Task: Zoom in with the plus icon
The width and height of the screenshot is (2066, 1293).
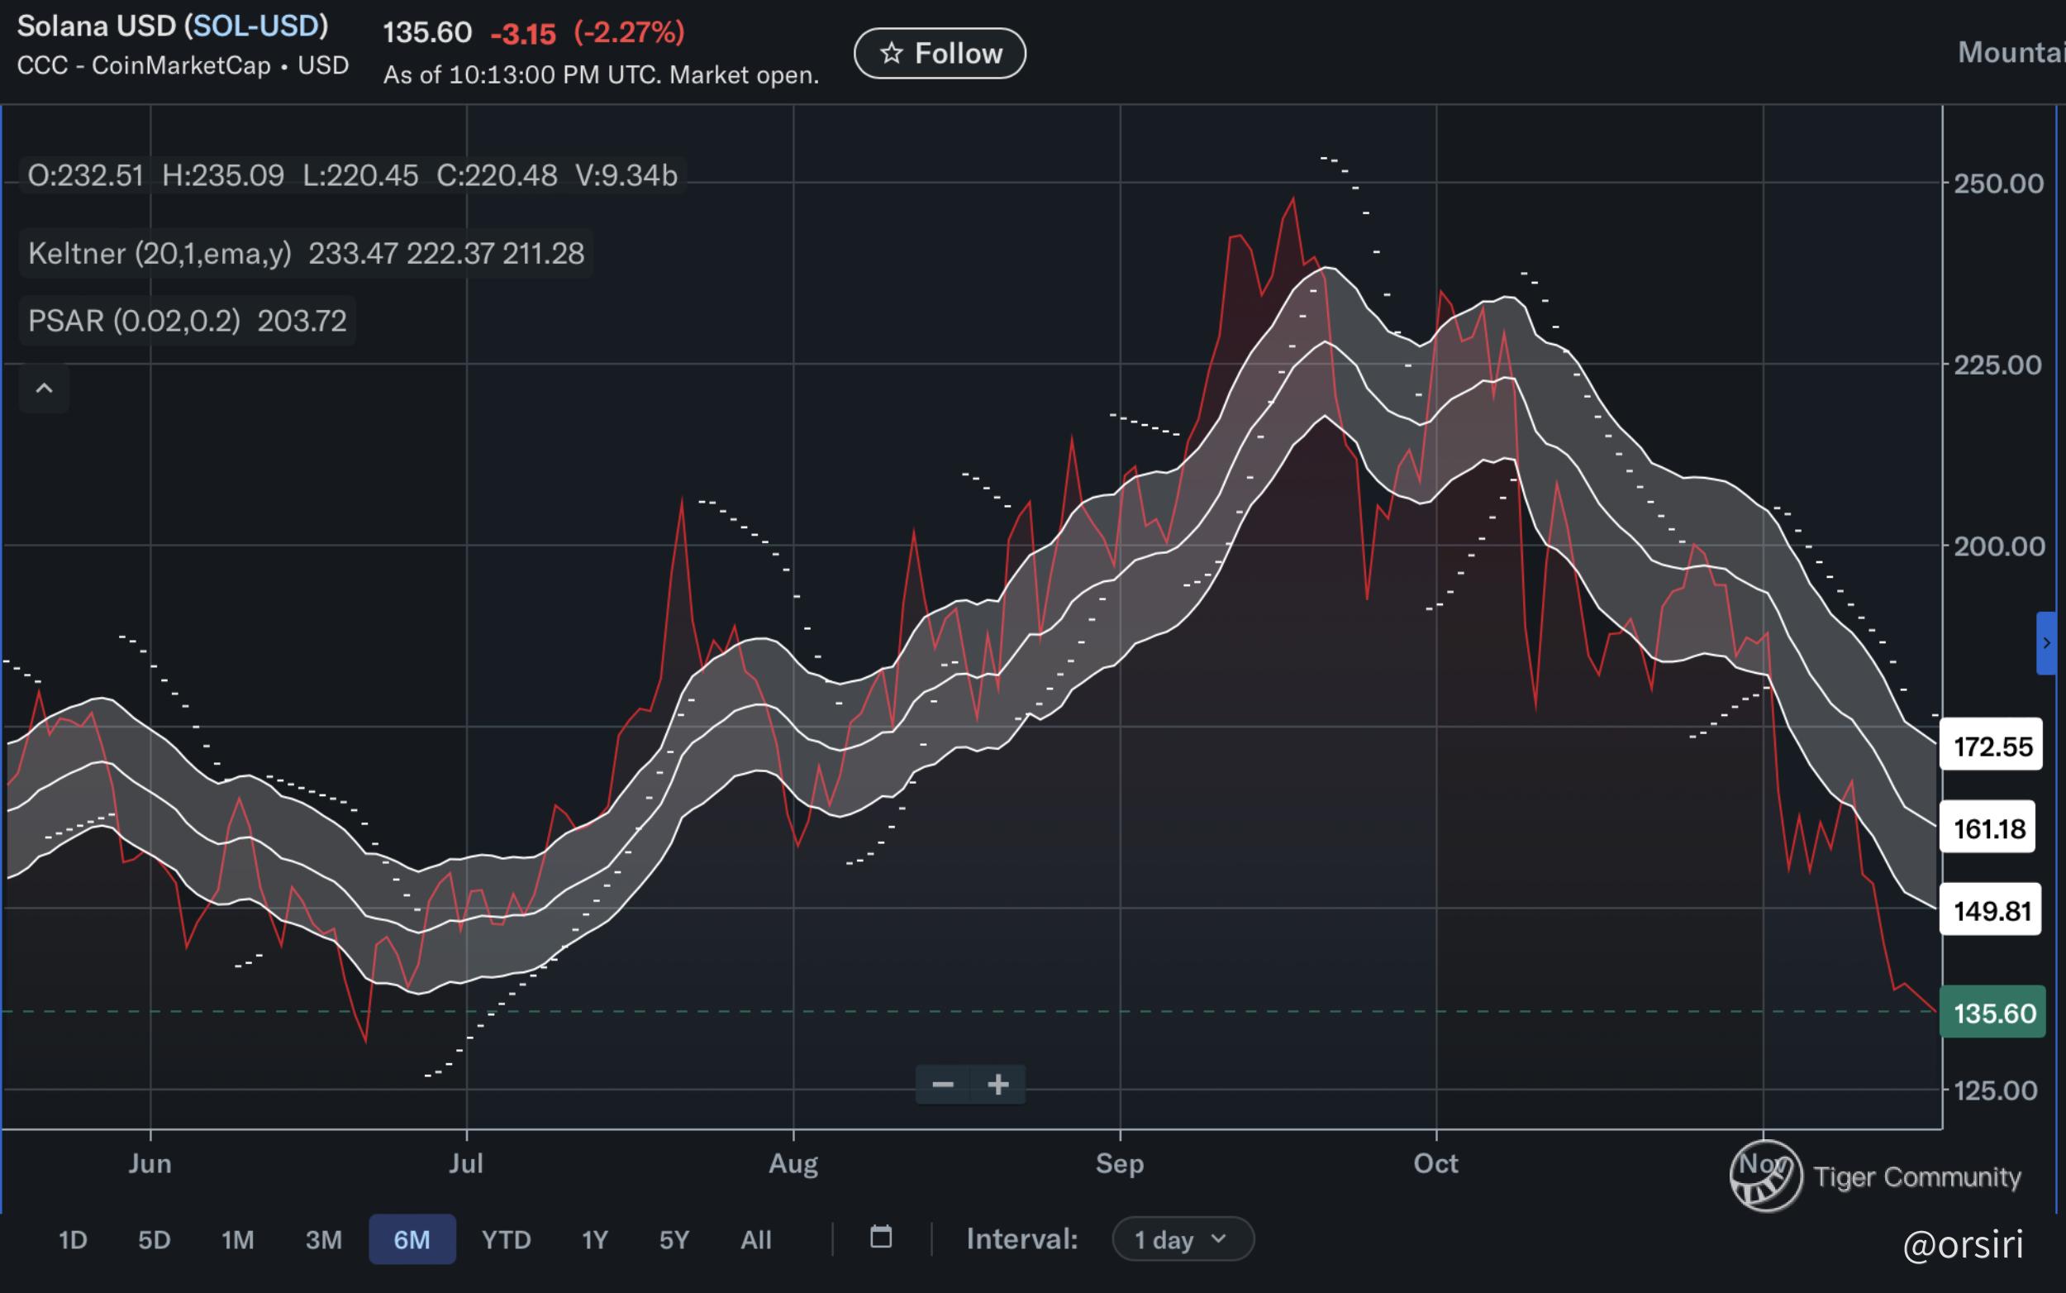Action: [997, 1085]
